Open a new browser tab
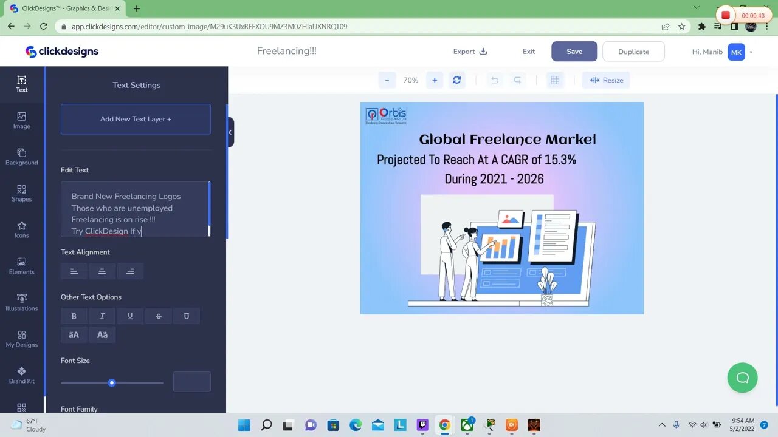This screenshot has width=778, height=437. tap(137, 8)
